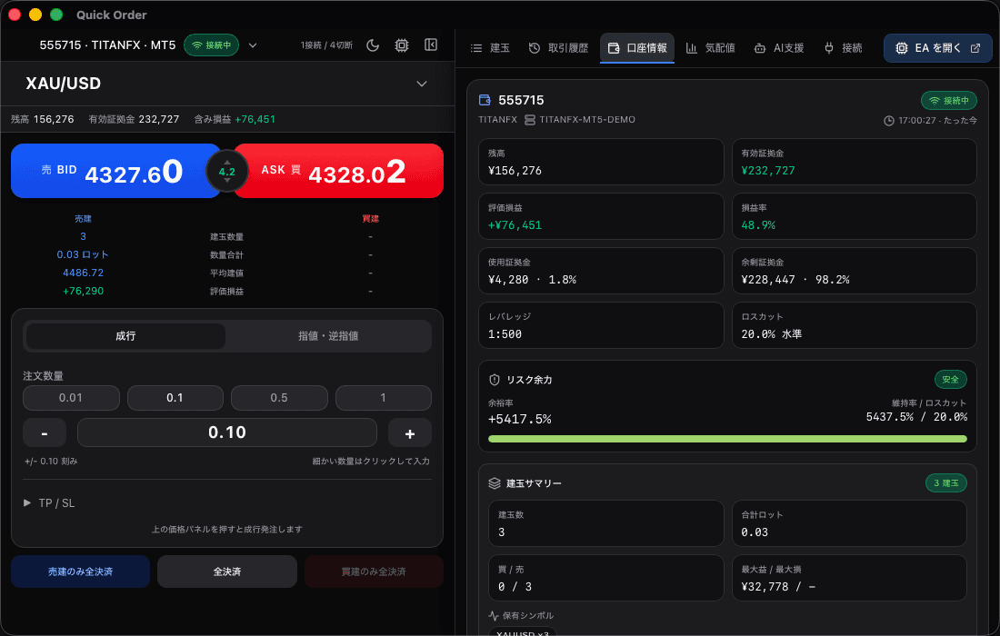Choose 0.5 lot preset
Viewport: 1000px width, 636px height.
coord(279,398)
